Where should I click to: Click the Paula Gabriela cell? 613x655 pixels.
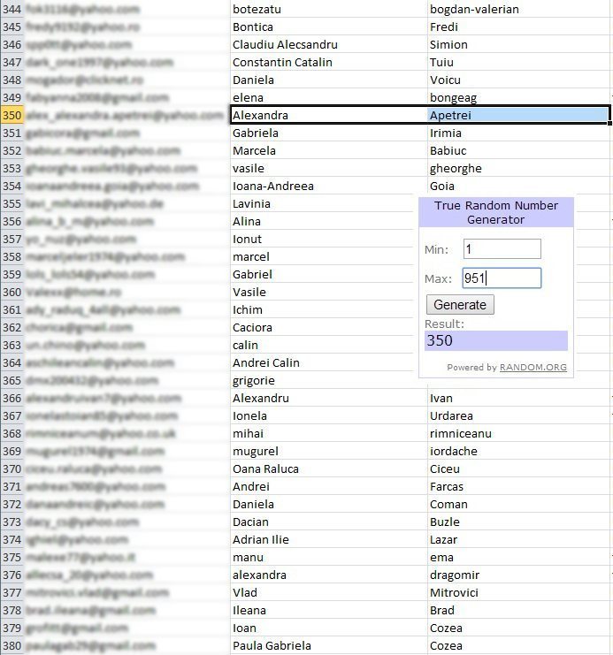tap(329, 646)
